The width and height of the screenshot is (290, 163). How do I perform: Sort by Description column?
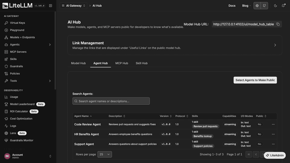(117, 116)
